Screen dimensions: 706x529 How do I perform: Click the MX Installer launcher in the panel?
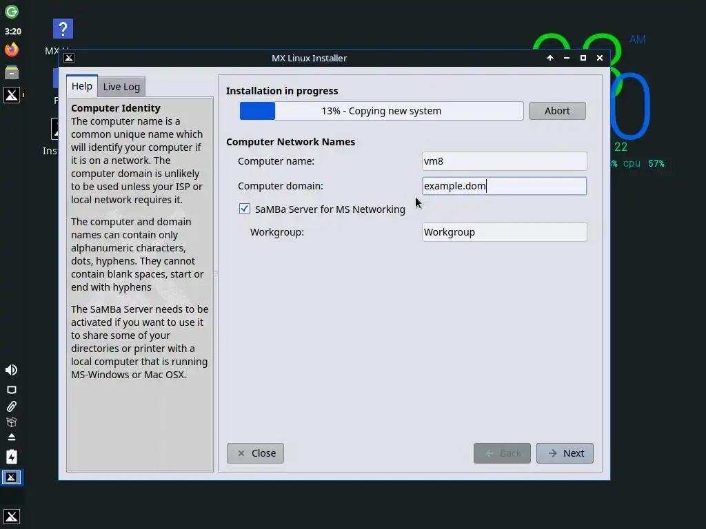[12, 95]
